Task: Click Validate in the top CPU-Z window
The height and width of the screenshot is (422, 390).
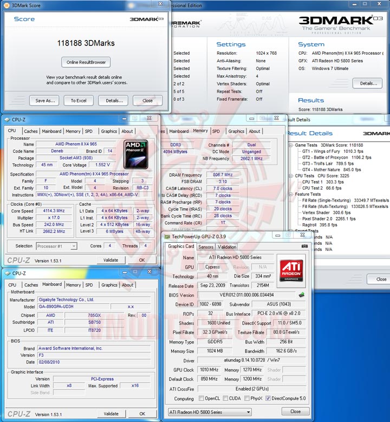Action: coord(111,260)
